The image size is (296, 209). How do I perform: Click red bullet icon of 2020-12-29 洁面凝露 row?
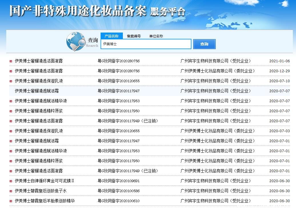[x=11, y=71]
